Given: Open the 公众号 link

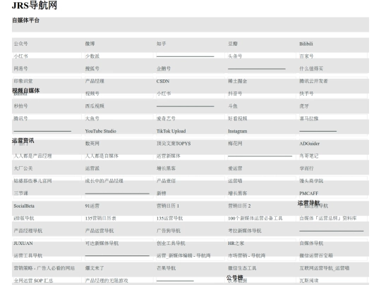Looking at the screenshot, I should (20, 44).
